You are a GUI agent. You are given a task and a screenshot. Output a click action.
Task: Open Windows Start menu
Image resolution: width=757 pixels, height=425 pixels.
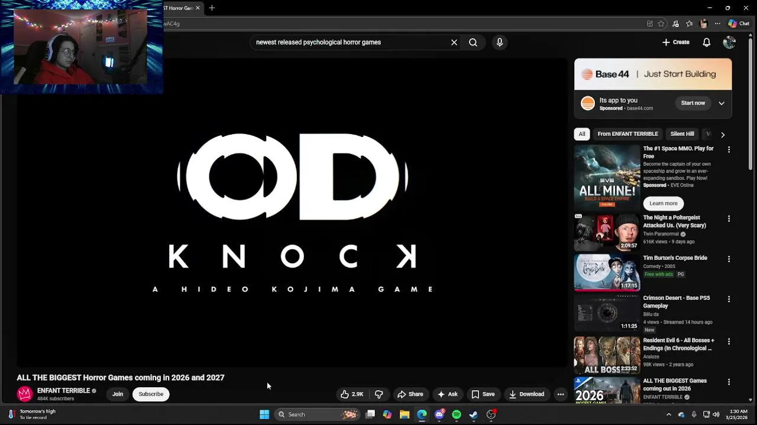tap(264, 414)
